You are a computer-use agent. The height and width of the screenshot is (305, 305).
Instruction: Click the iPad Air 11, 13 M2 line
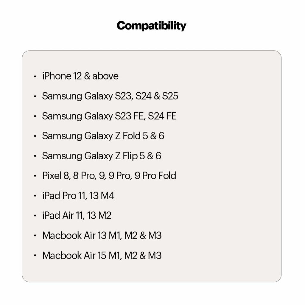(77, 216)
